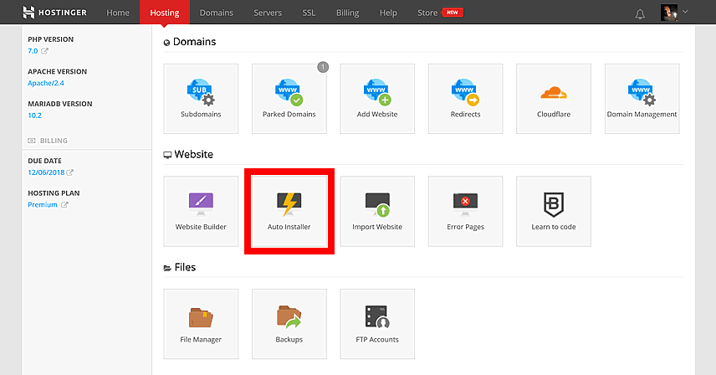Open the Backups tile
Screen dimensions: 716x375
click(289, 324)
